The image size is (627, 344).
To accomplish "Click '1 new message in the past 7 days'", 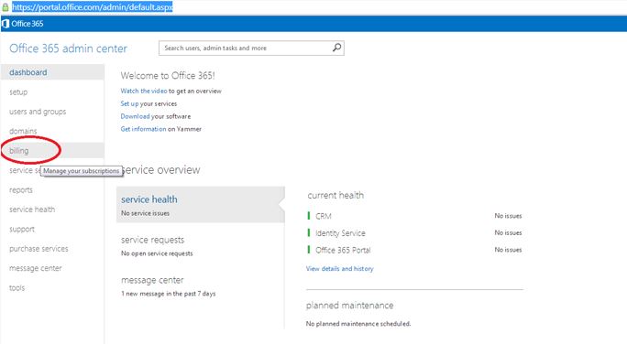I will click(x=169, y=294).
